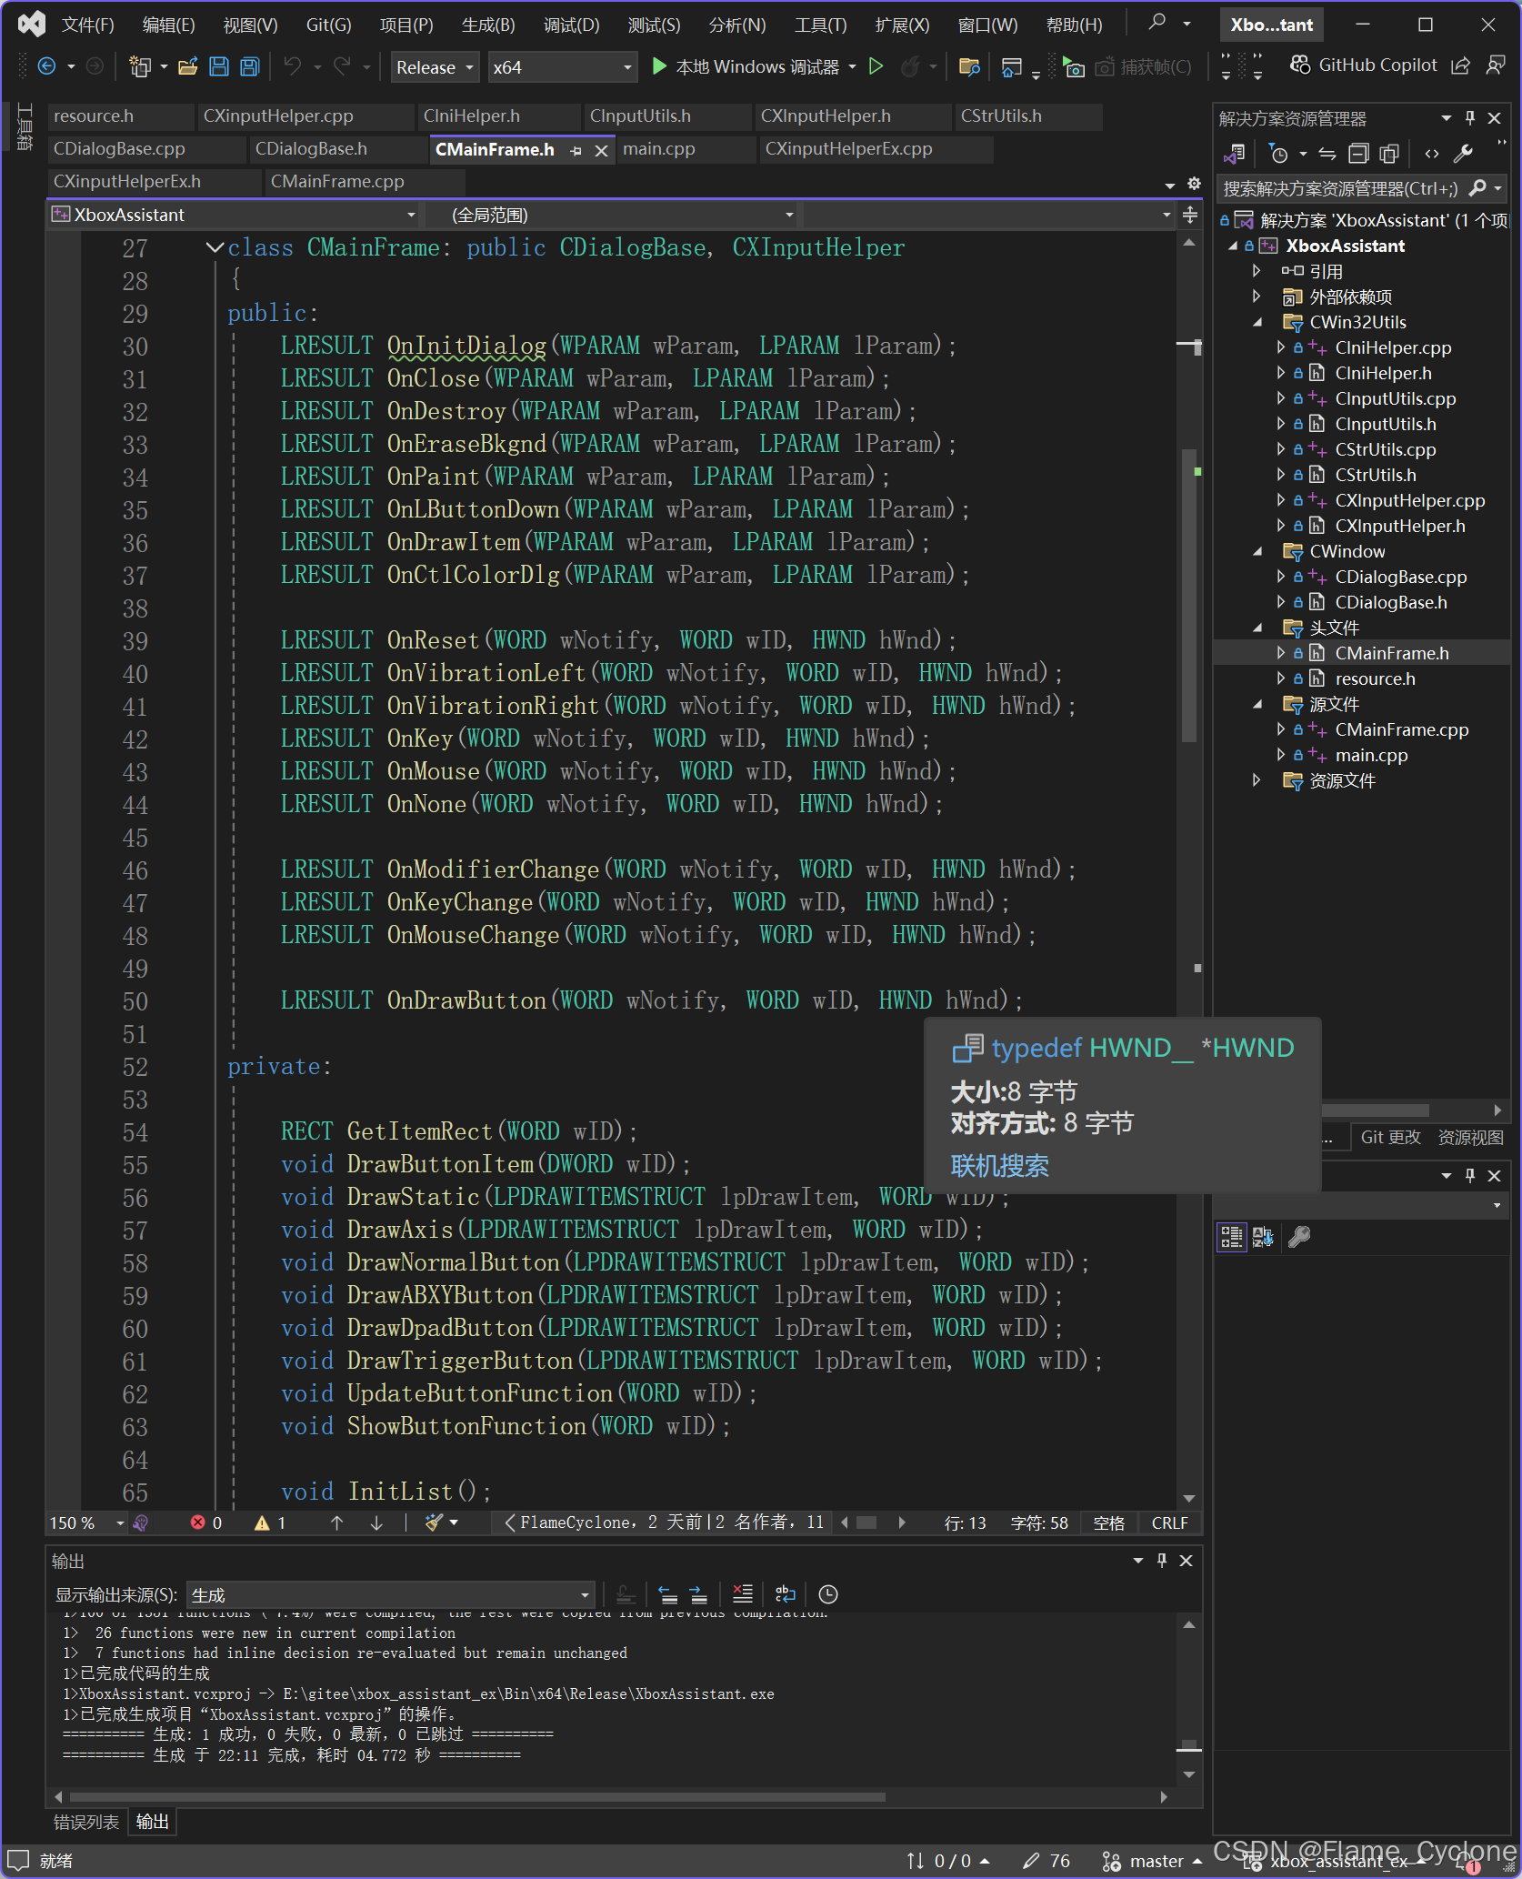Click the split editor window icon

click(x=1190, y=216)
